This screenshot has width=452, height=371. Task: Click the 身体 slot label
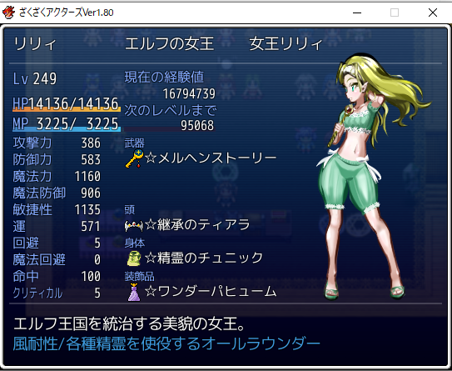(134, 243)
